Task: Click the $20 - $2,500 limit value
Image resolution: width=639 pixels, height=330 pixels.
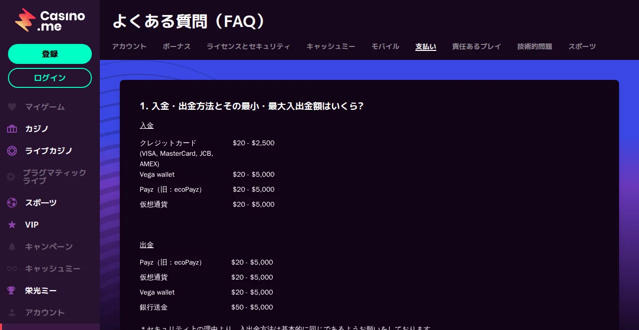Action: [x=254, y=143]
